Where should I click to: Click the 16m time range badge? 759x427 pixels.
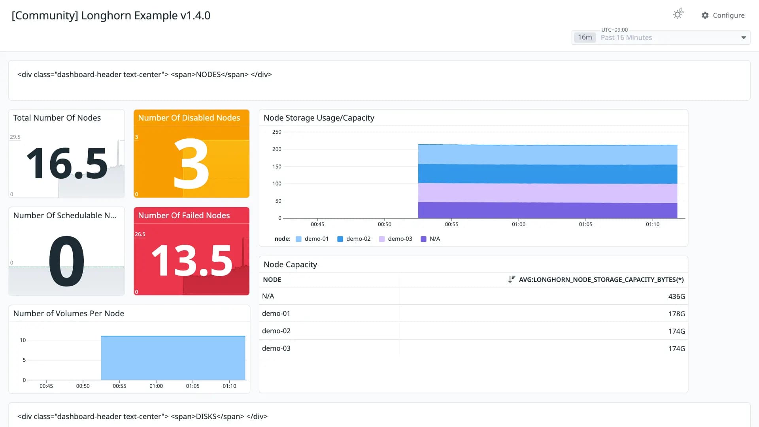[585, 37]
